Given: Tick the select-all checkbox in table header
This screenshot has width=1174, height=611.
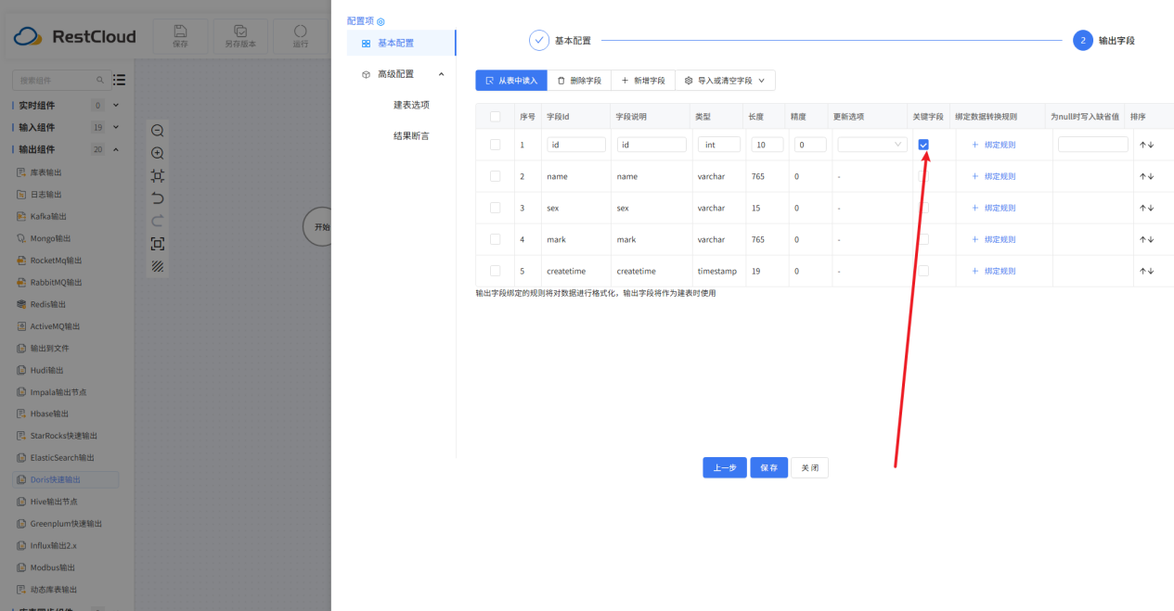Looking at the screenshot, I should [x=495, y=117].
